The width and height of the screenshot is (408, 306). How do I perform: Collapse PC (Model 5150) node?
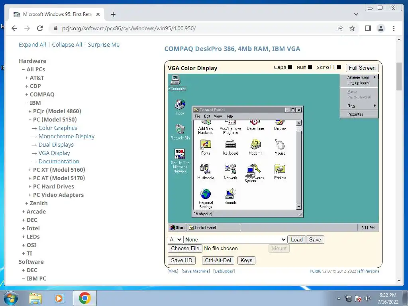tap(53, 120)
